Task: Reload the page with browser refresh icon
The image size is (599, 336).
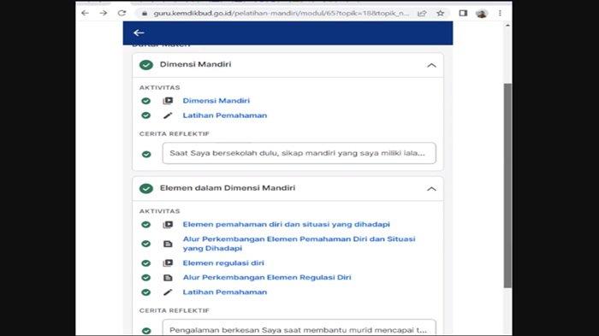Action: (x=122, y=13)
